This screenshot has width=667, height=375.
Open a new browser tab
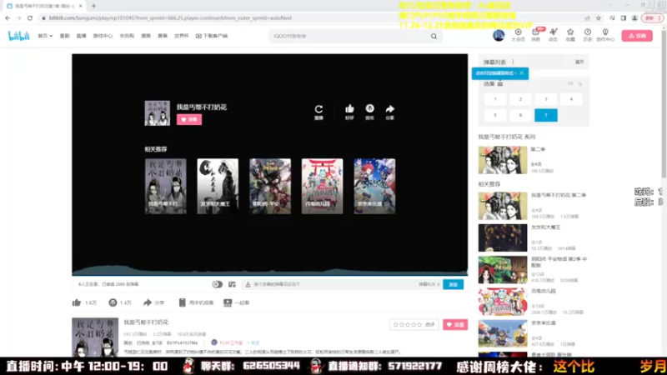coord(93,6)
